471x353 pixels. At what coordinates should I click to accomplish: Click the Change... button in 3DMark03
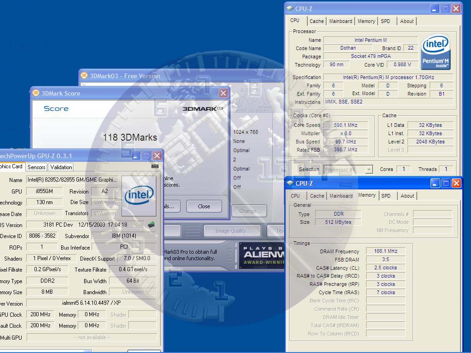[x=250, y=211]
